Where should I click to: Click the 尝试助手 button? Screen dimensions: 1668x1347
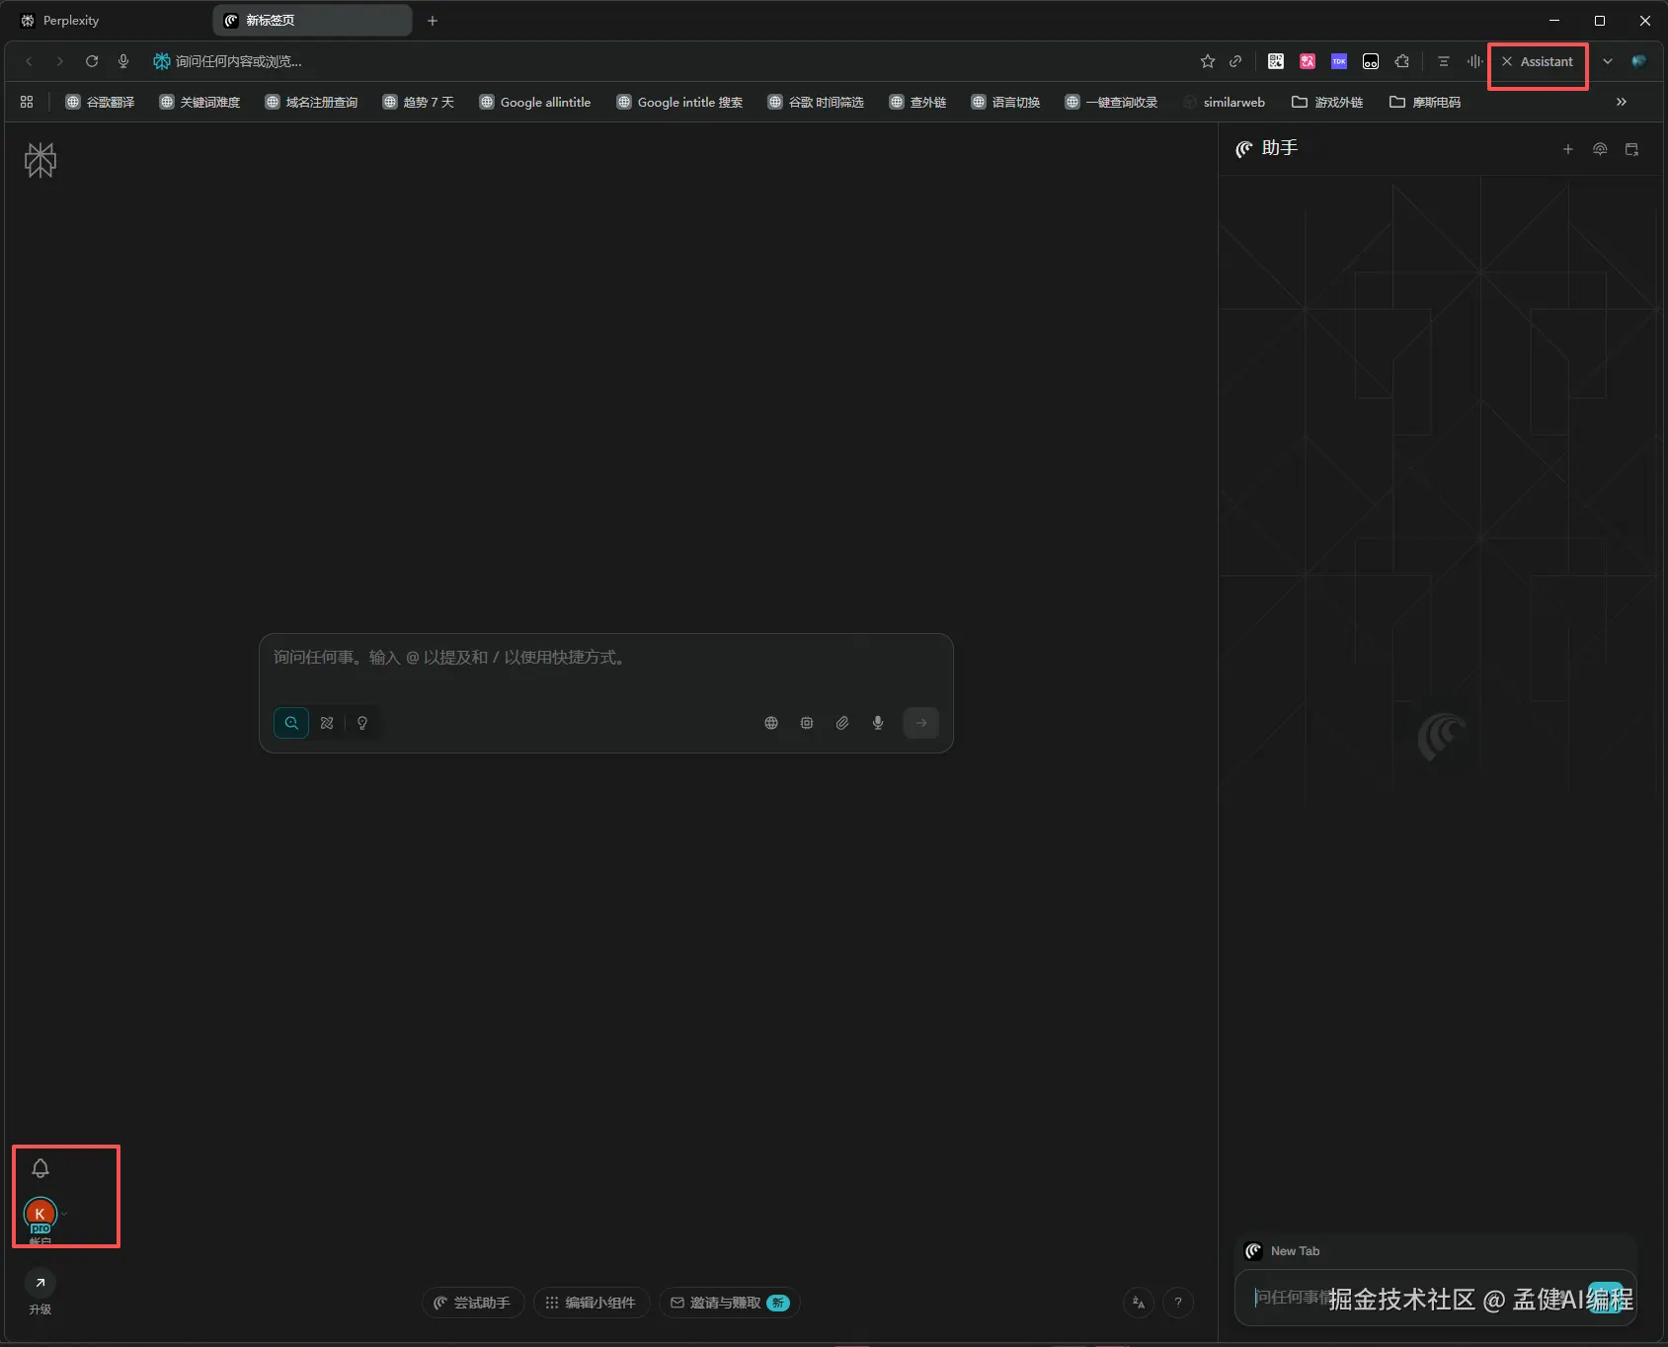coord(472,1303)
